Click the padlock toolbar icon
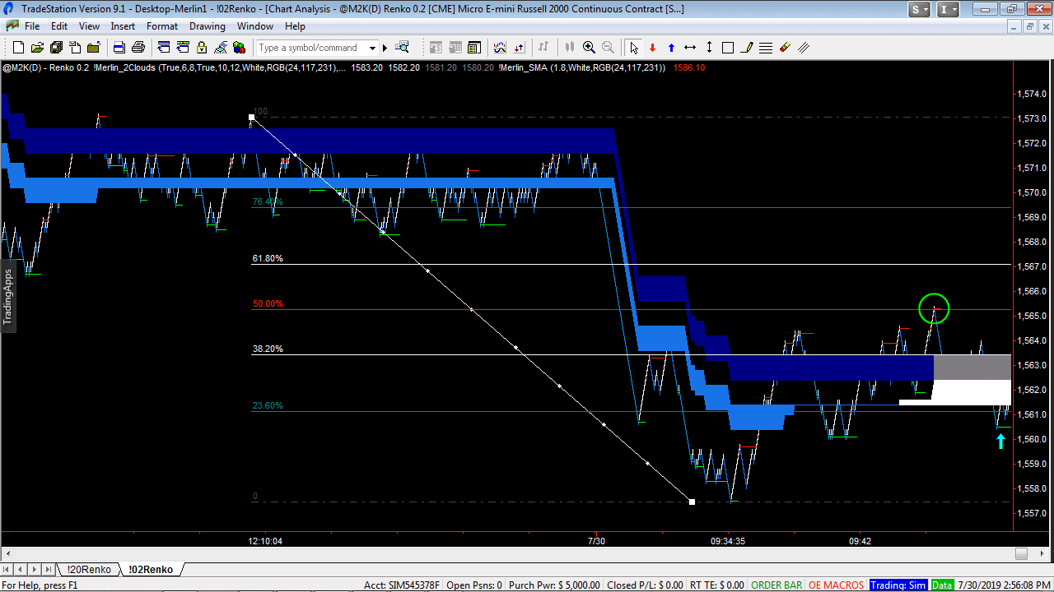1054x592 pixels. click(201, 47)
